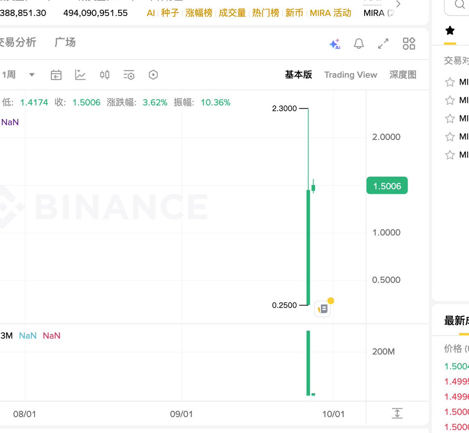Auto-fit the price scale arrows button
Screen dimensions: 469x433
(x=397, y=413)
